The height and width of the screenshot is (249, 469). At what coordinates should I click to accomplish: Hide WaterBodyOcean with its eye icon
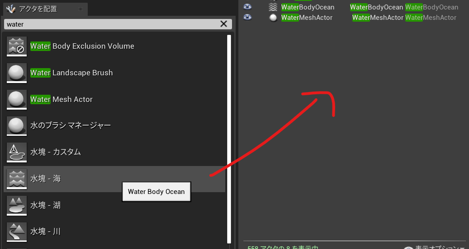(x=247, y=7)
